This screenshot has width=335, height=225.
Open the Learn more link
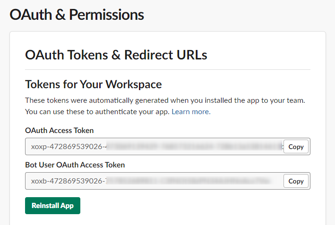coord(191,112)
